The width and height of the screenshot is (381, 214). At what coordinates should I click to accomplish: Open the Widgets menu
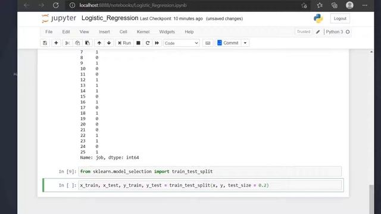coord(167,32)
